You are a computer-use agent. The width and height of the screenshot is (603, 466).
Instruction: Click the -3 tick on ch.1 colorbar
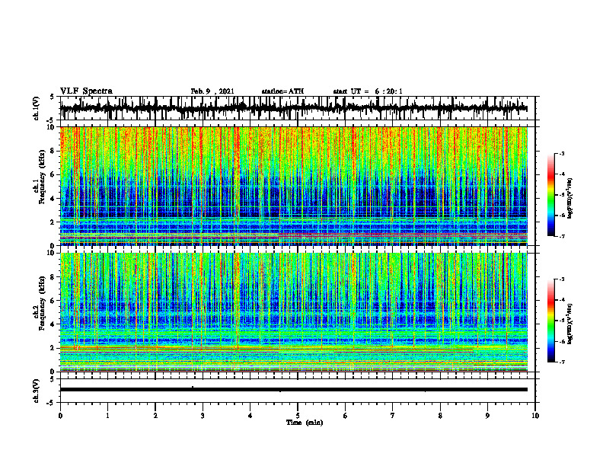pos(561,153)
